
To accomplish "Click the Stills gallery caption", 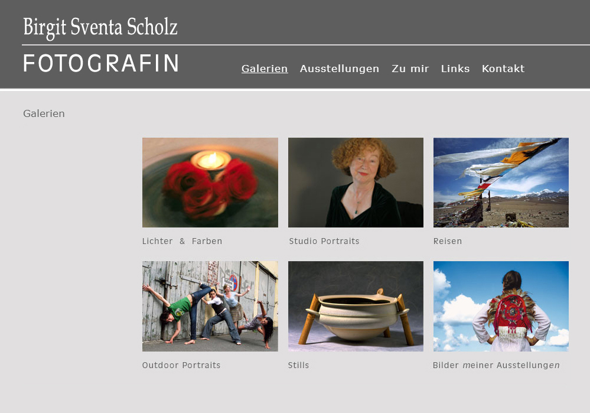I will pyautogui.click(x=298, y=365).
